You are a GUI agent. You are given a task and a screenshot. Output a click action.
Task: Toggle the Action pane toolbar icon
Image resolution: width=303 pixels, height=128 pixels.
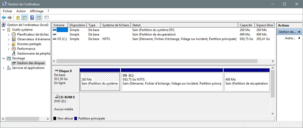tap(38, 17)
